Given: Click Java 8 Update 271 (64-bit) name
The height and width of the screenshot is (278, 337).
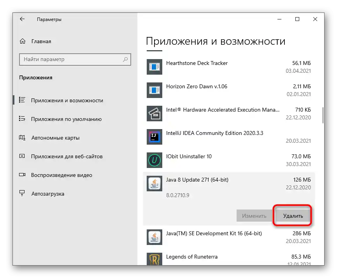Looking at the screenshot, I should [x=197, y=180].
